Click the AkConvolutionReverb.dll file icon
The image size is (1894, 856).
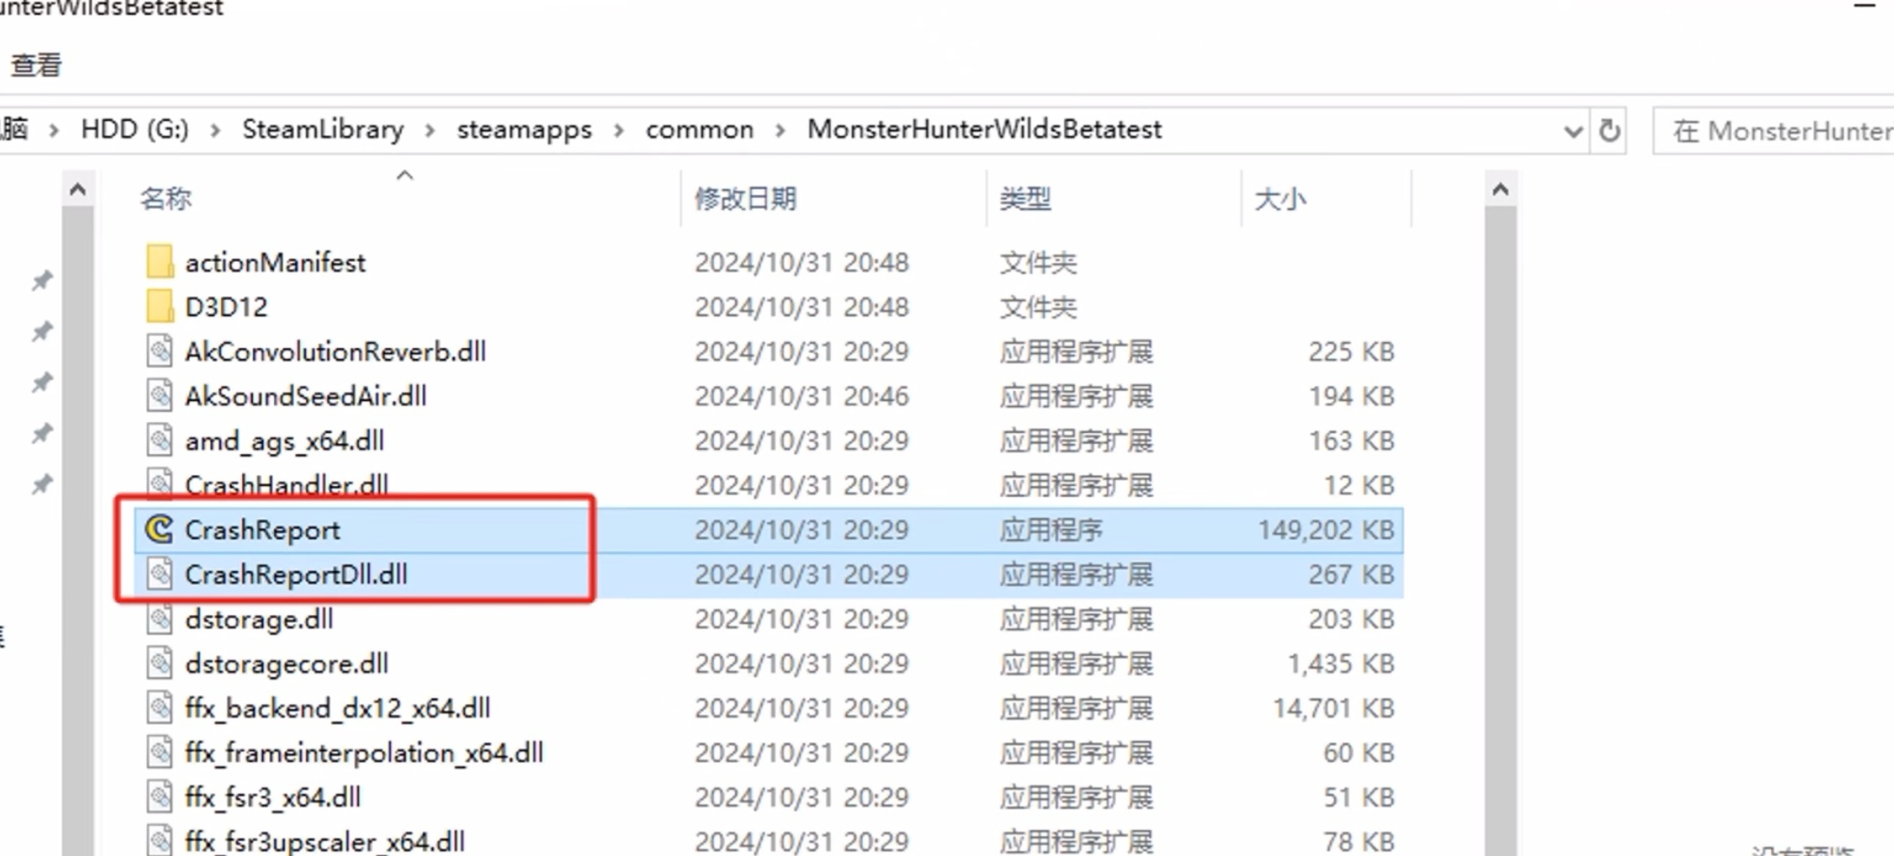click(159, 351)
